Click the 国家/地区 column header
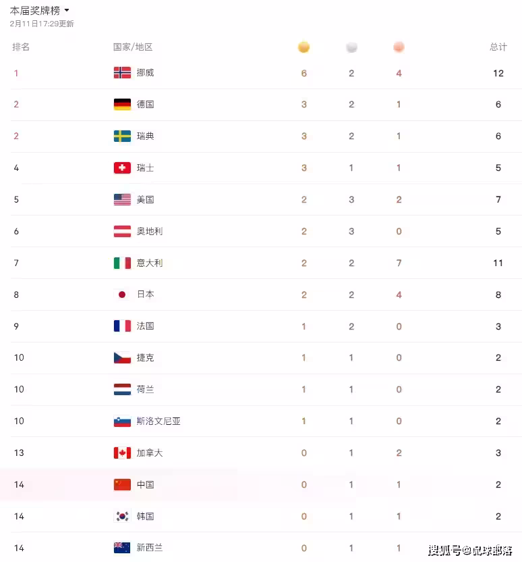 [x=133, y=47]
